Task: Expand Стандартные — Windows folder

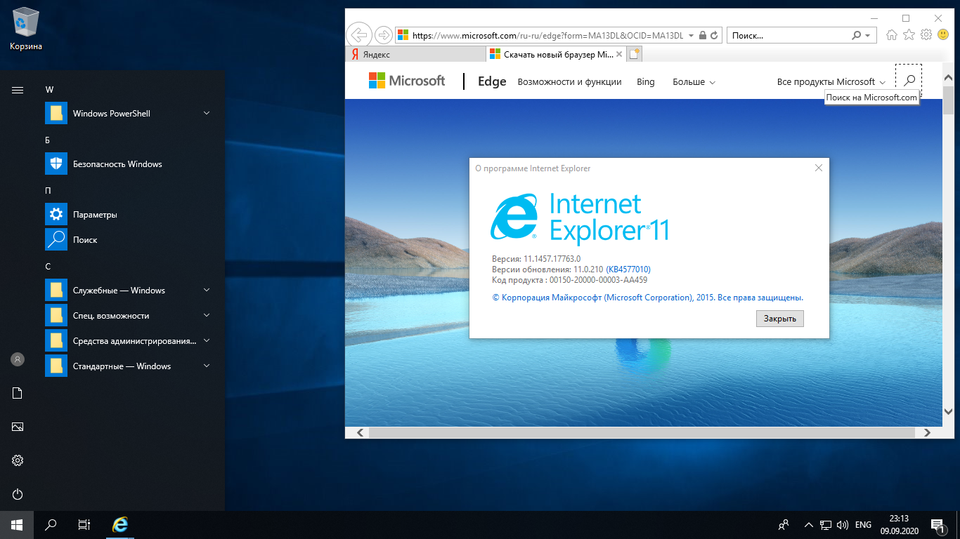Action: point(207,366)
